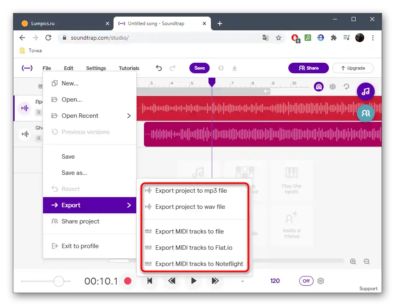Choose Share project in the File menu
This screenshot has width=395, height=306.
click(x=90, y=221)
